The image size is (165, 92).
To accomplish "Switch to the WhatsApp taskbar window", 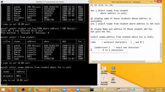I will tap(40, 90).
